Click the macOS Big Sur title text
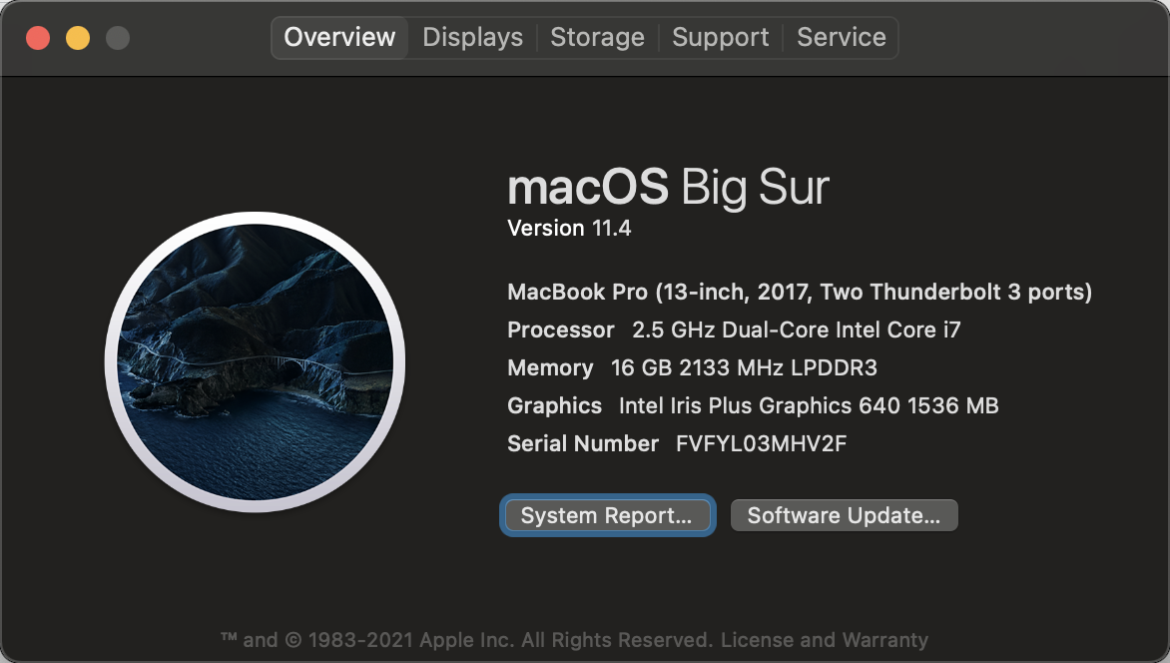The height and width of the screenshot is (663, 1170). (668, 186)
